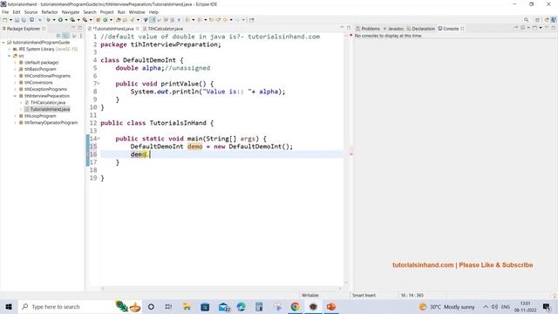The width and height of the screenshot is (558, 314).
Task: Open Package Explorer View Menu dots
Action: [81, 36]
